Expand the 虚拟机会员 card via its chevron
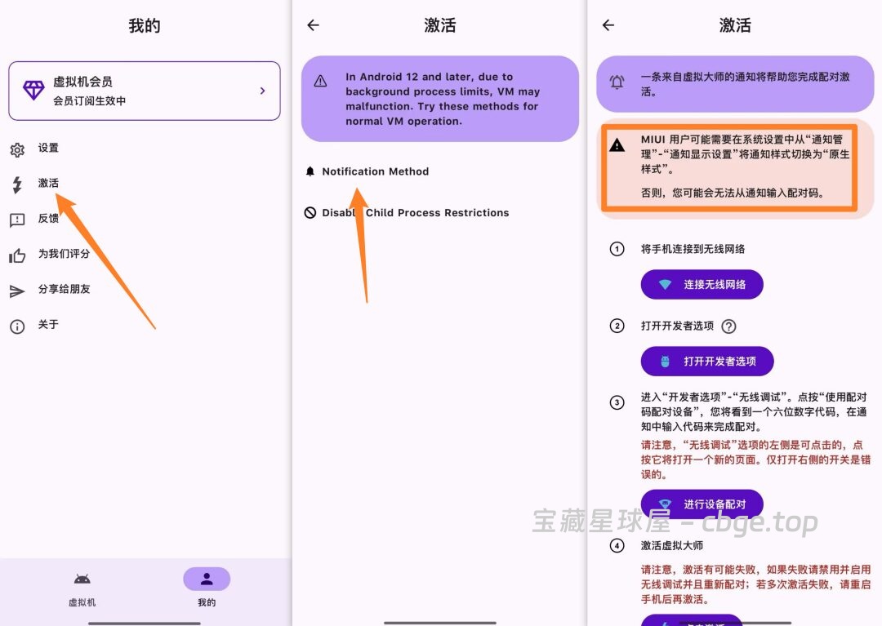The width and height of the screenshot is (882, 626). point(261,91)
